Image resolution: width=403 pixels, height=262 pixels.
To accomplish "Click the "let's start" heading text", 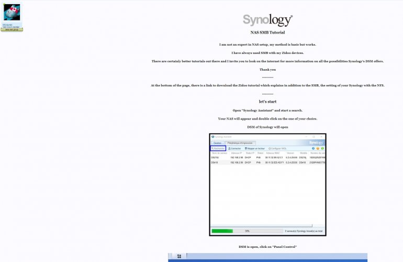I will pyautogui.click(x=267, y=102).
